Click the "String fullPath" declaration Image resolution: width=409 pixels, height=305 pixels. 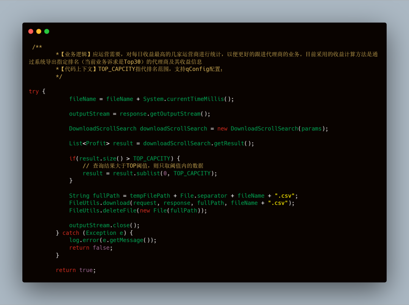94,196
